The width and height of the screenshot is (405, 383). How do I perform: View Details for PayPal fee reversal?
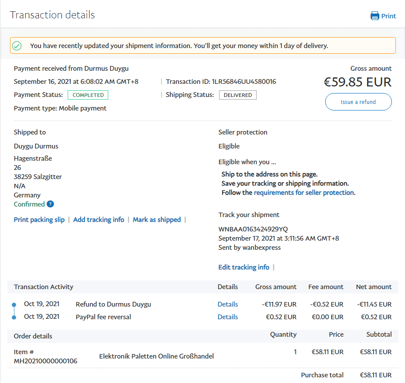pos(228,317)
